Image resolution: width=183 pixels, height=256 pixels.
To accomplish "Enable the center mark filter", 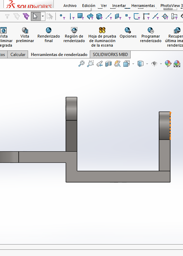I will [x=165, y=16].
